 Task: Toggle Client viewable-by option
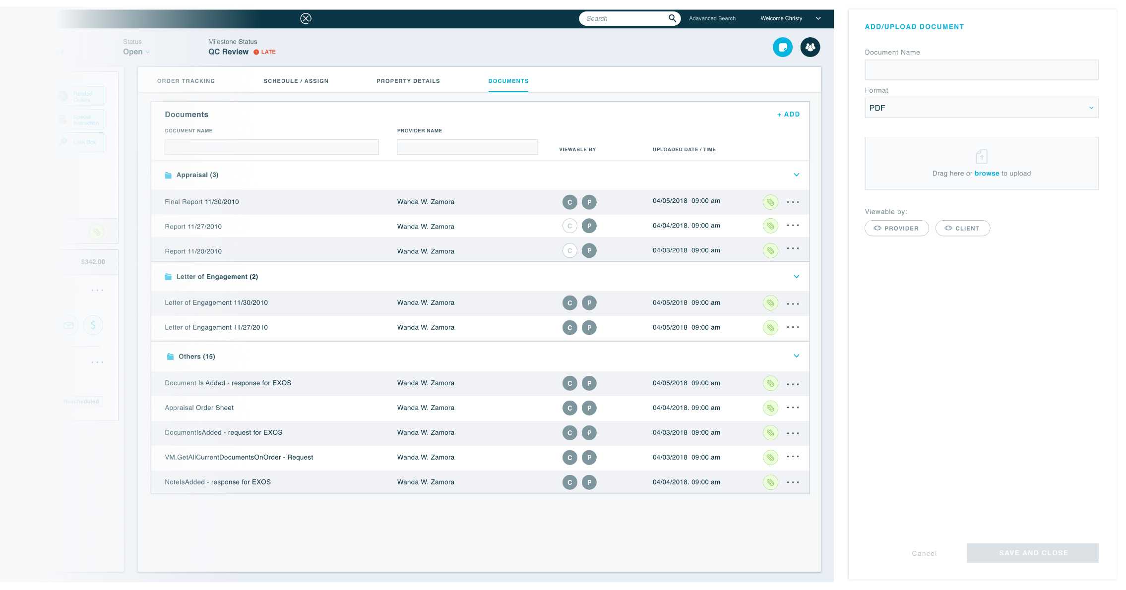point(962,228)
